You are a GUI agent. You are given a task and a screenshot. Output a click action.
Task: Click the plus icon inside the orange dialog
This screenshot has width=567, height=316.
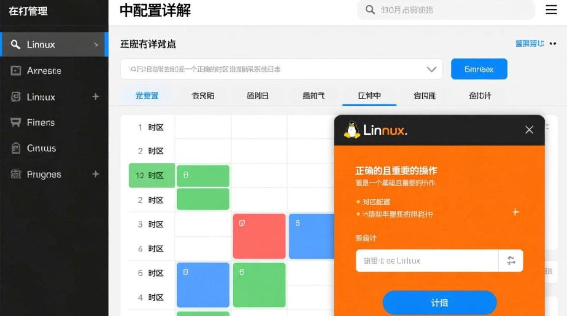(515, 213)
